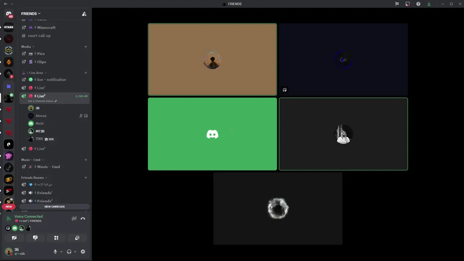
Task: Focus the dark muted participant tile
Action: (x=343, y=59)
